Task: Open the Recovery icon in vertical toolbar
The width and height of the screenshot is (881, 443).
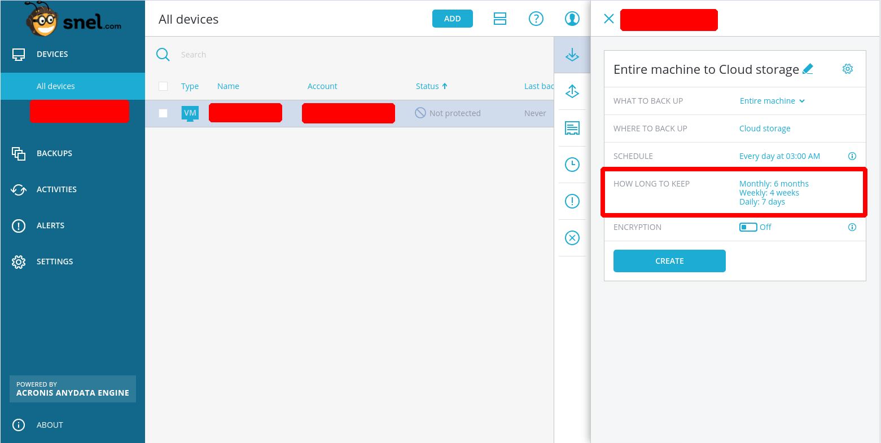Action: click(572, 91)
